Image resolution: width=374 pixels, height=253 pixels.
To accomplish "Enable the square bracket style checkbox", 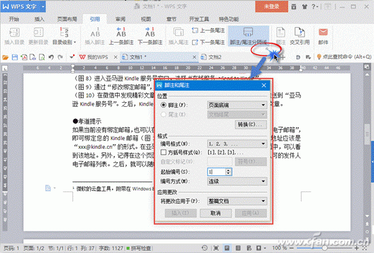I will (164, 152).
